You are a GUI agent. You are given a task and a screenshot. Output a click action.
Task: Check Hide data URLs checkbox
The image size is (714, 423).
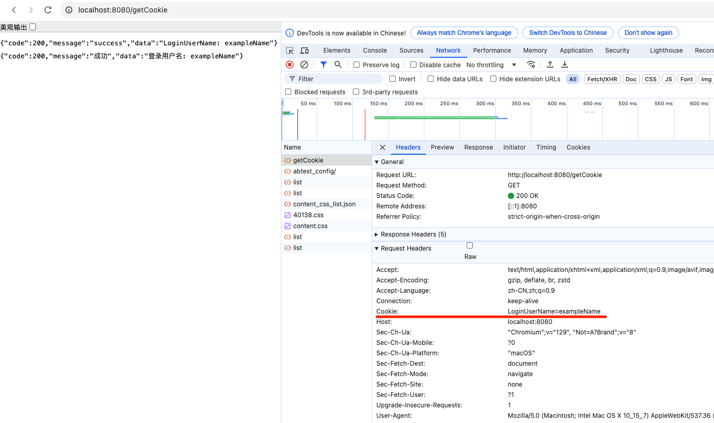click(431, 79)
